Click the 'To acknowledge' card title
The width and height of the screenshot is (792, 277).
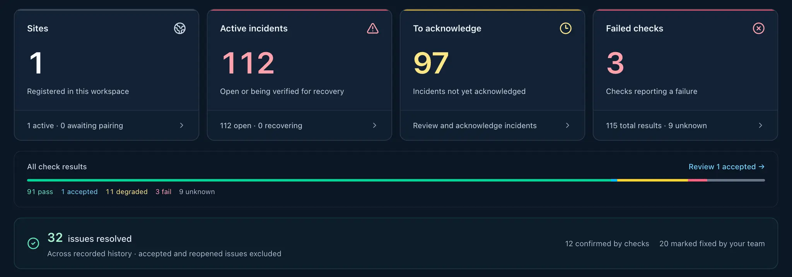[447, 28]
